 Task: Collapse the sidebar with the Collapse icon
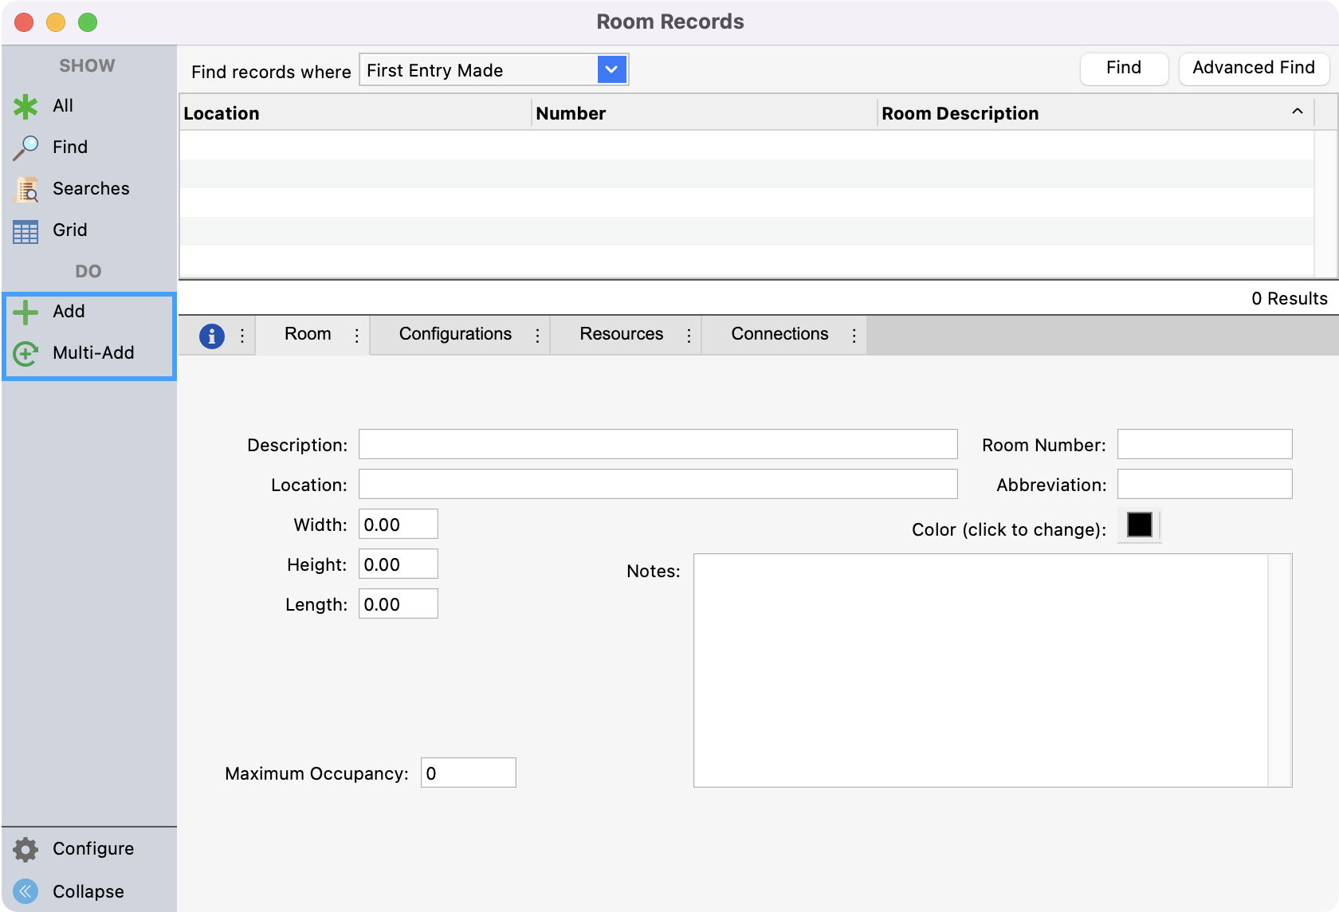(x=26, y=891)
